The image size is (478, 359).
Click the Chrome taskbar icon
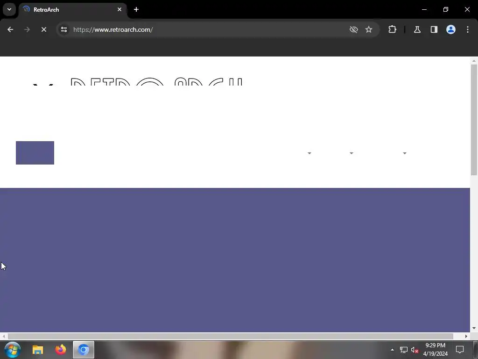[x=84, y=350]
